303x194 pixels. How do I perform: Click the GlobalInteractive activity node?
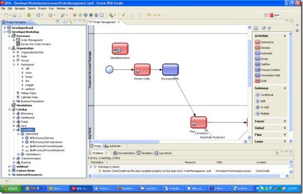coord(120,48)
